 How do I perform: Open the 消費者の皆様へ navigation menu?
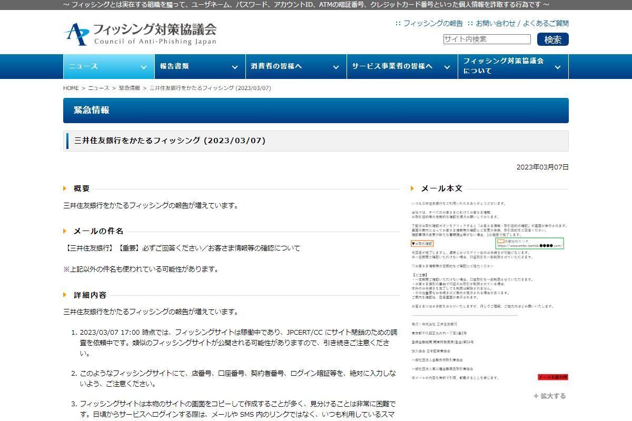click(x=296, y=66)
